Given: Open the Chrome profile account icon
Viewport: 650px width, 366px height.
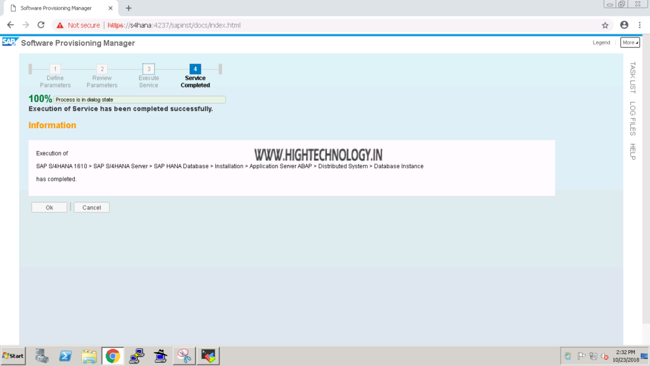Looking at the screenshot, I should point(624,25).
